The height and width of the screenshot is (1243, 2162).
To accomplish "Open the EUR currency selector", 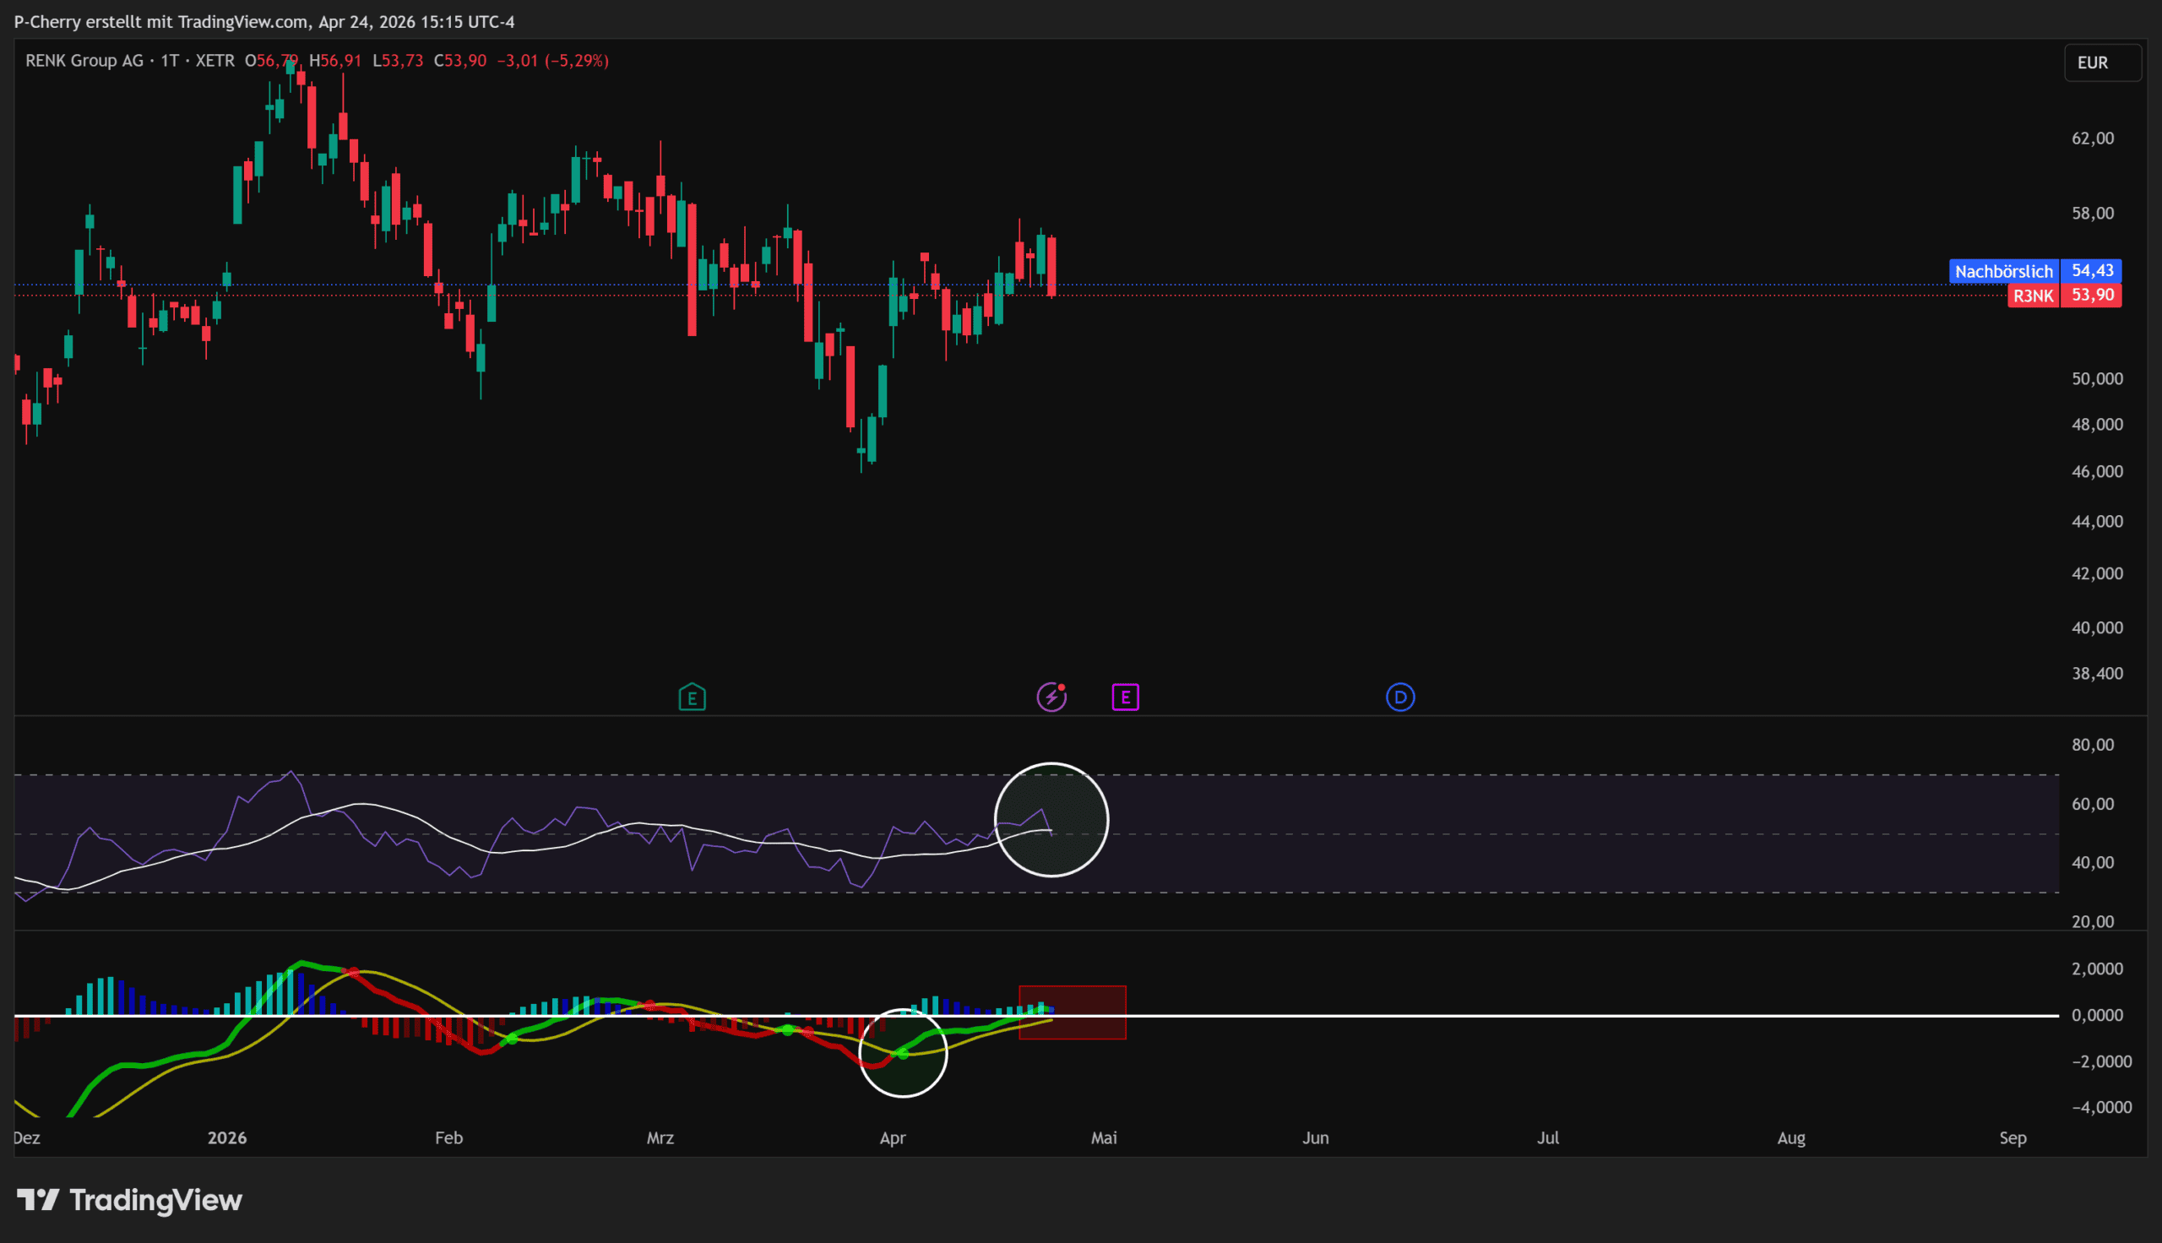I will click(2101, 62).
